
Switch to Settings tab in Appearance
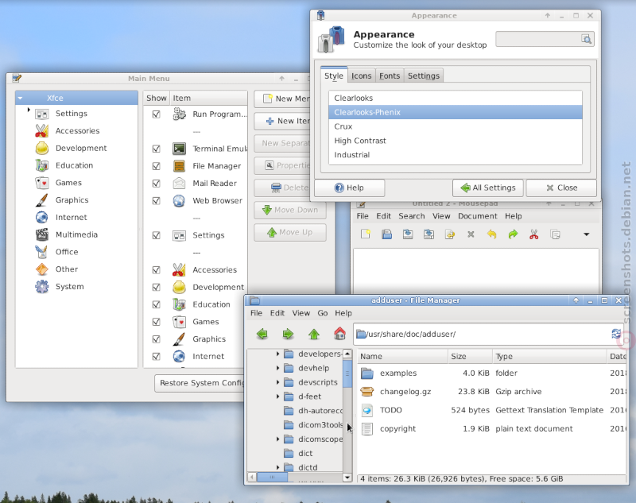pos(424,75)
